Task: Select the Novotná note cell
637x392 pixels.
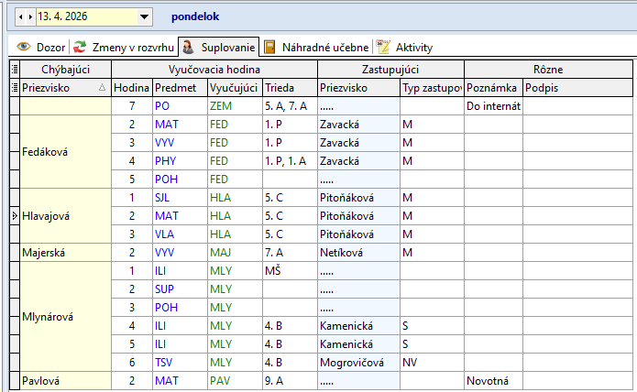Action: (x=493, y=380)
